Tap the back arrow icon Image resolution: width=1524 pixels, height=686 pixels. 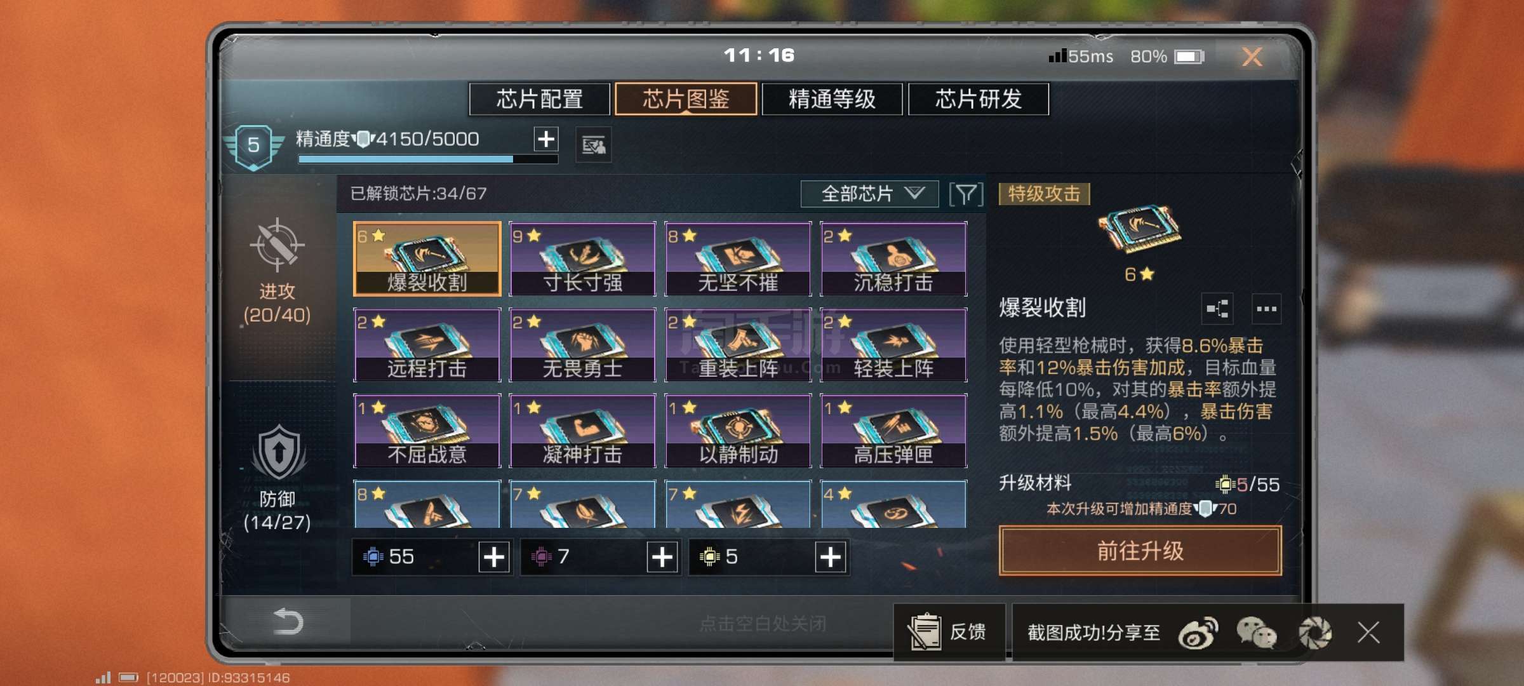click(x=287, y=621)
